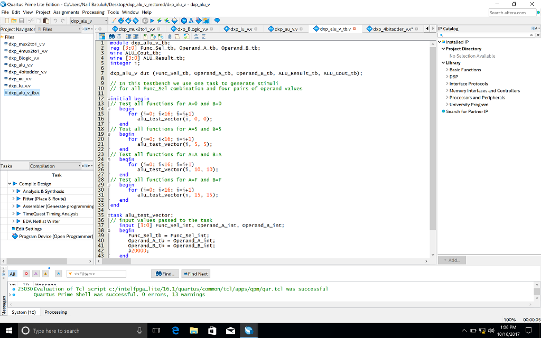
Task: Click the IP Catalog search field
Action: pyautogui.click(x=487, y=35)
